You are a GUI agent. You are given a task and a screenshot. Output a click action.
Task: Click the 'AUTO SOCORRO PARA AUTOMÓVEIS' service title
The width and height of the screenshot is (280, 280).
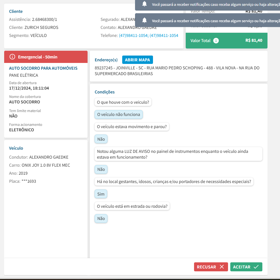[43, 68]
